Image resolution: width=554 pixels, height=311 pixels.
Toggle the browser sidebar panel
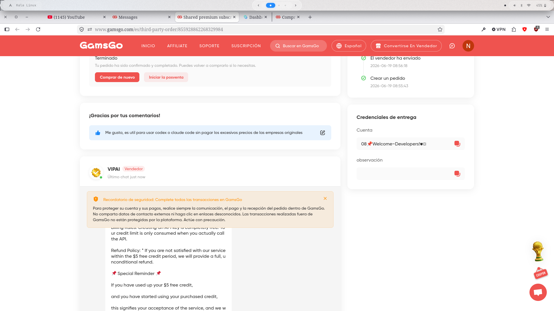tap(7, 29)
